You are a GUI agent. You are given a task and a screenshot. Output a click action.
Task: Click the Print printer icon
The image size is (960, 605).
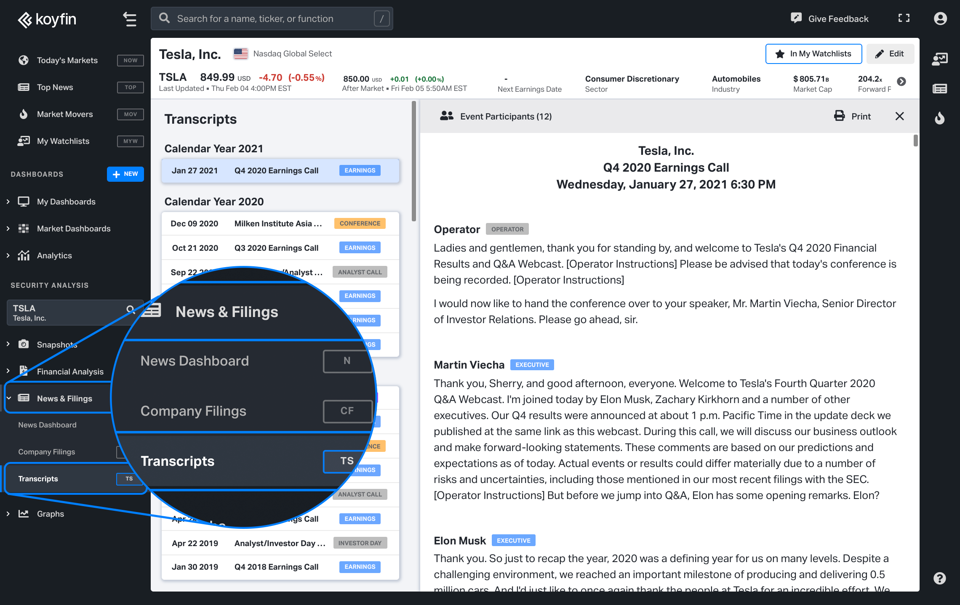[839, 116]
